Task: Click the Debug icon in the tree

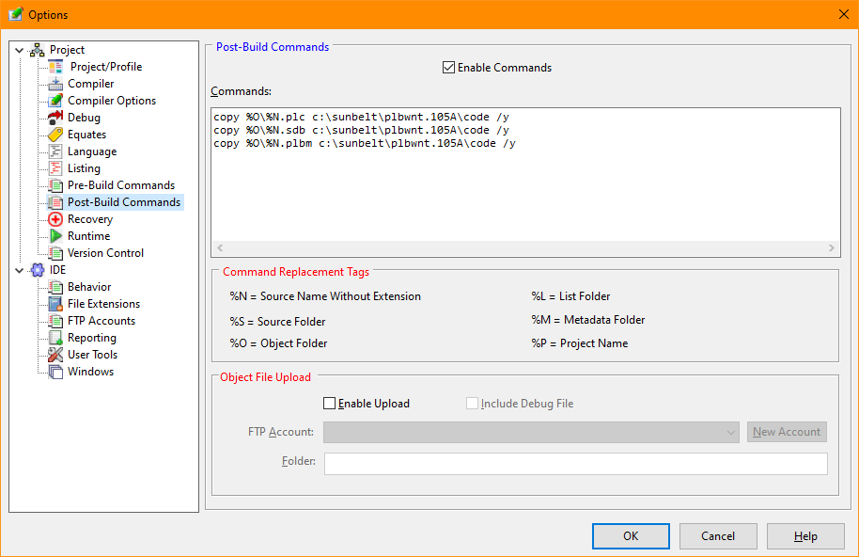Action: pyautogui.click(x=55, y=118)
